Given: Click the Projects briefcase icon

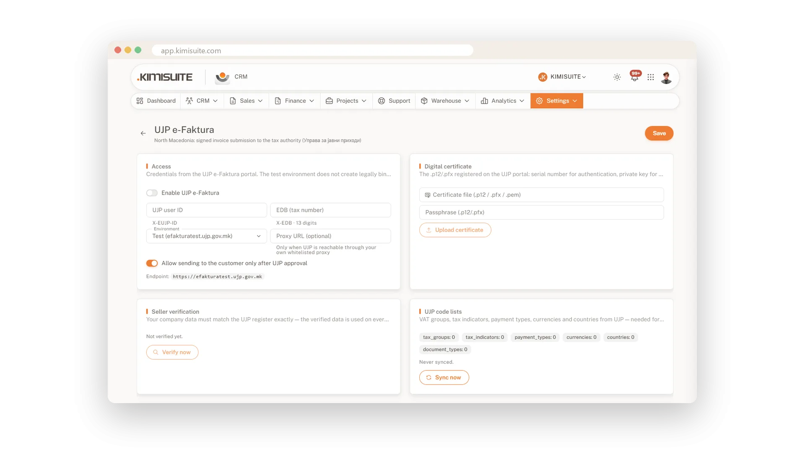Looking at the screenshot, I should coord(329,101).
